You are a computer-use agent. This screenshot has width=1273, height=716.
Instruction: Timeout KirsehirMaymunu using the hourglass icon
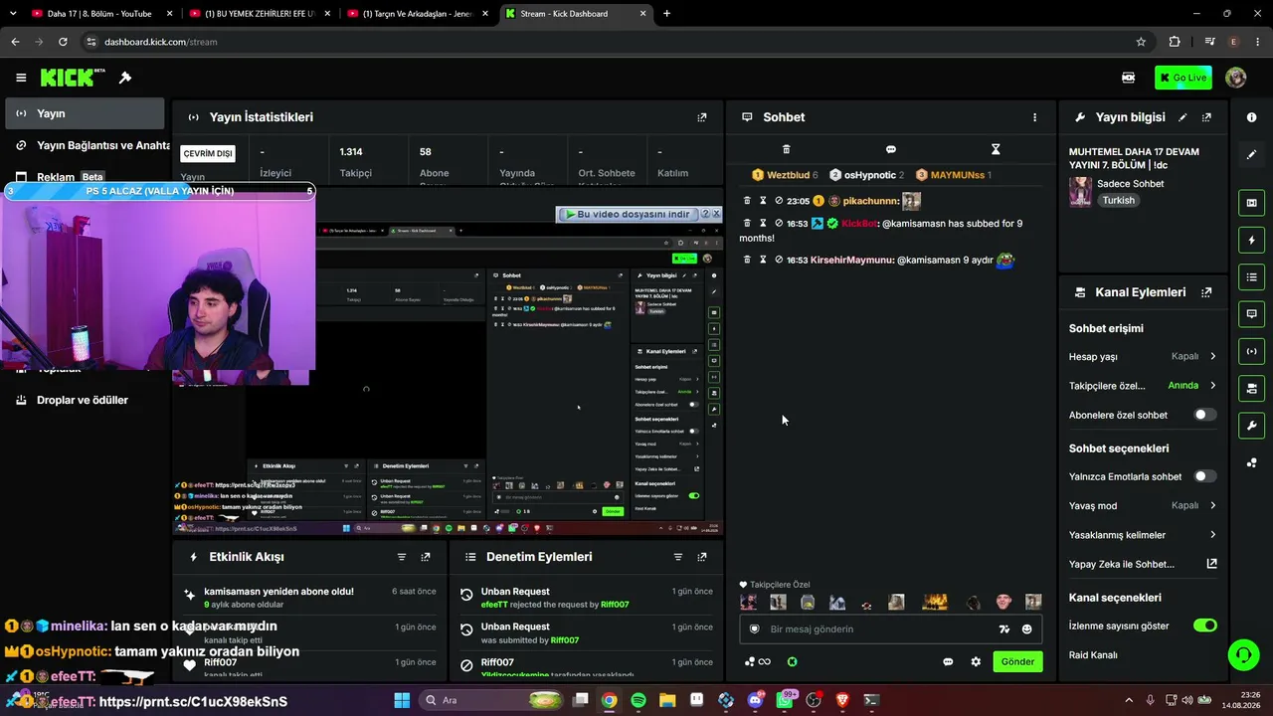[x=763, y=260]
